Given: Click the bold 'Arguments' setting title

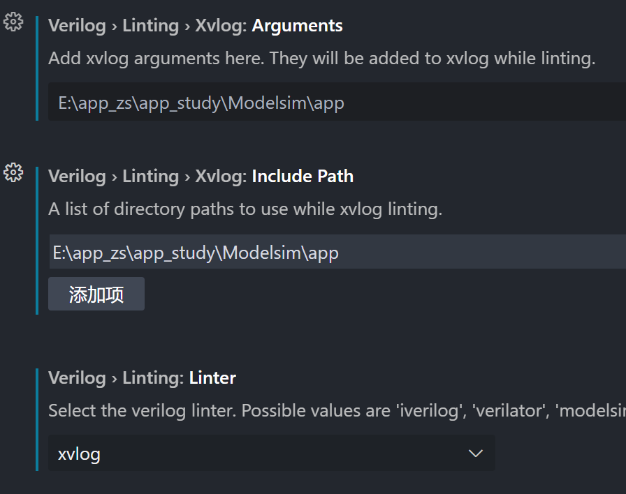Looking at the screenshot, I should [x=297, y=26].
